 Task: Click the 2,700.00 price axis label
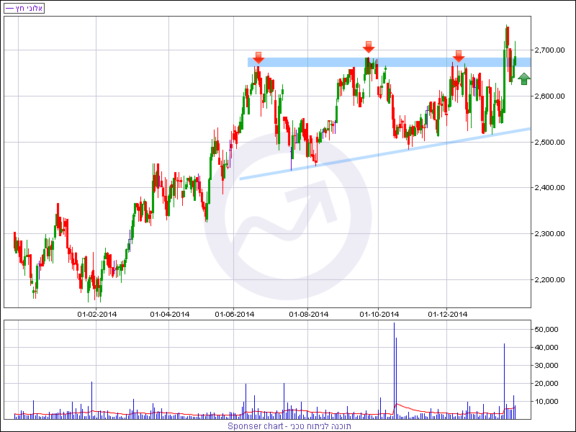[x=549, y=50]
